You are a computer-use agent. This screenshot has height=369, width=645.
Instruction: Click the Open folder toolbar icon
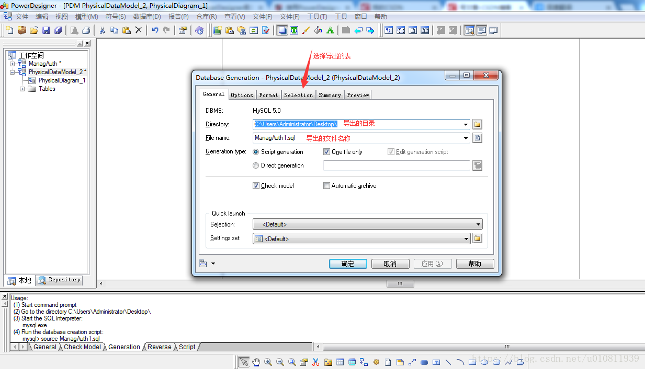34,30
